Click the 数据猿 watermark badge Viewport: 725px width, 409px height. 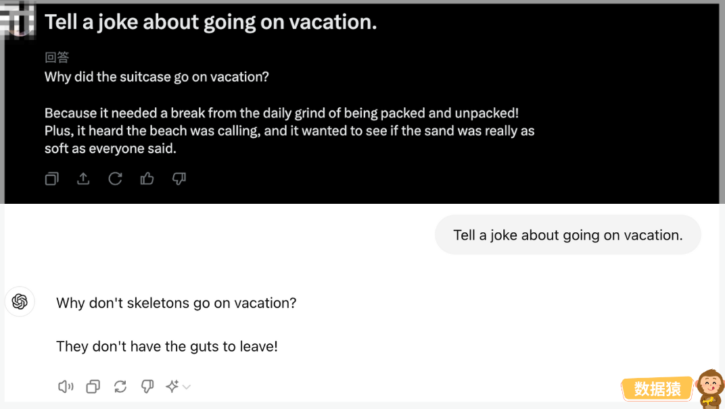(657, 389)
